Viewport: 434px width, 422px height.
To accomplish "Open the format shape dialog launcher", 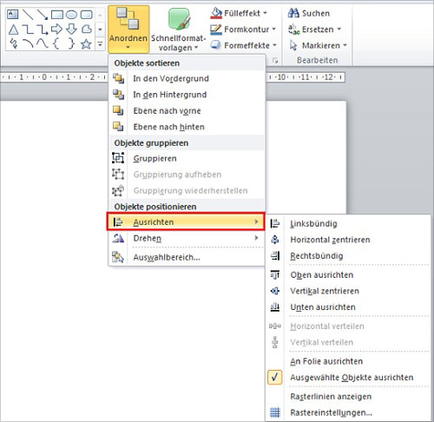I will (x=275, y=61).
